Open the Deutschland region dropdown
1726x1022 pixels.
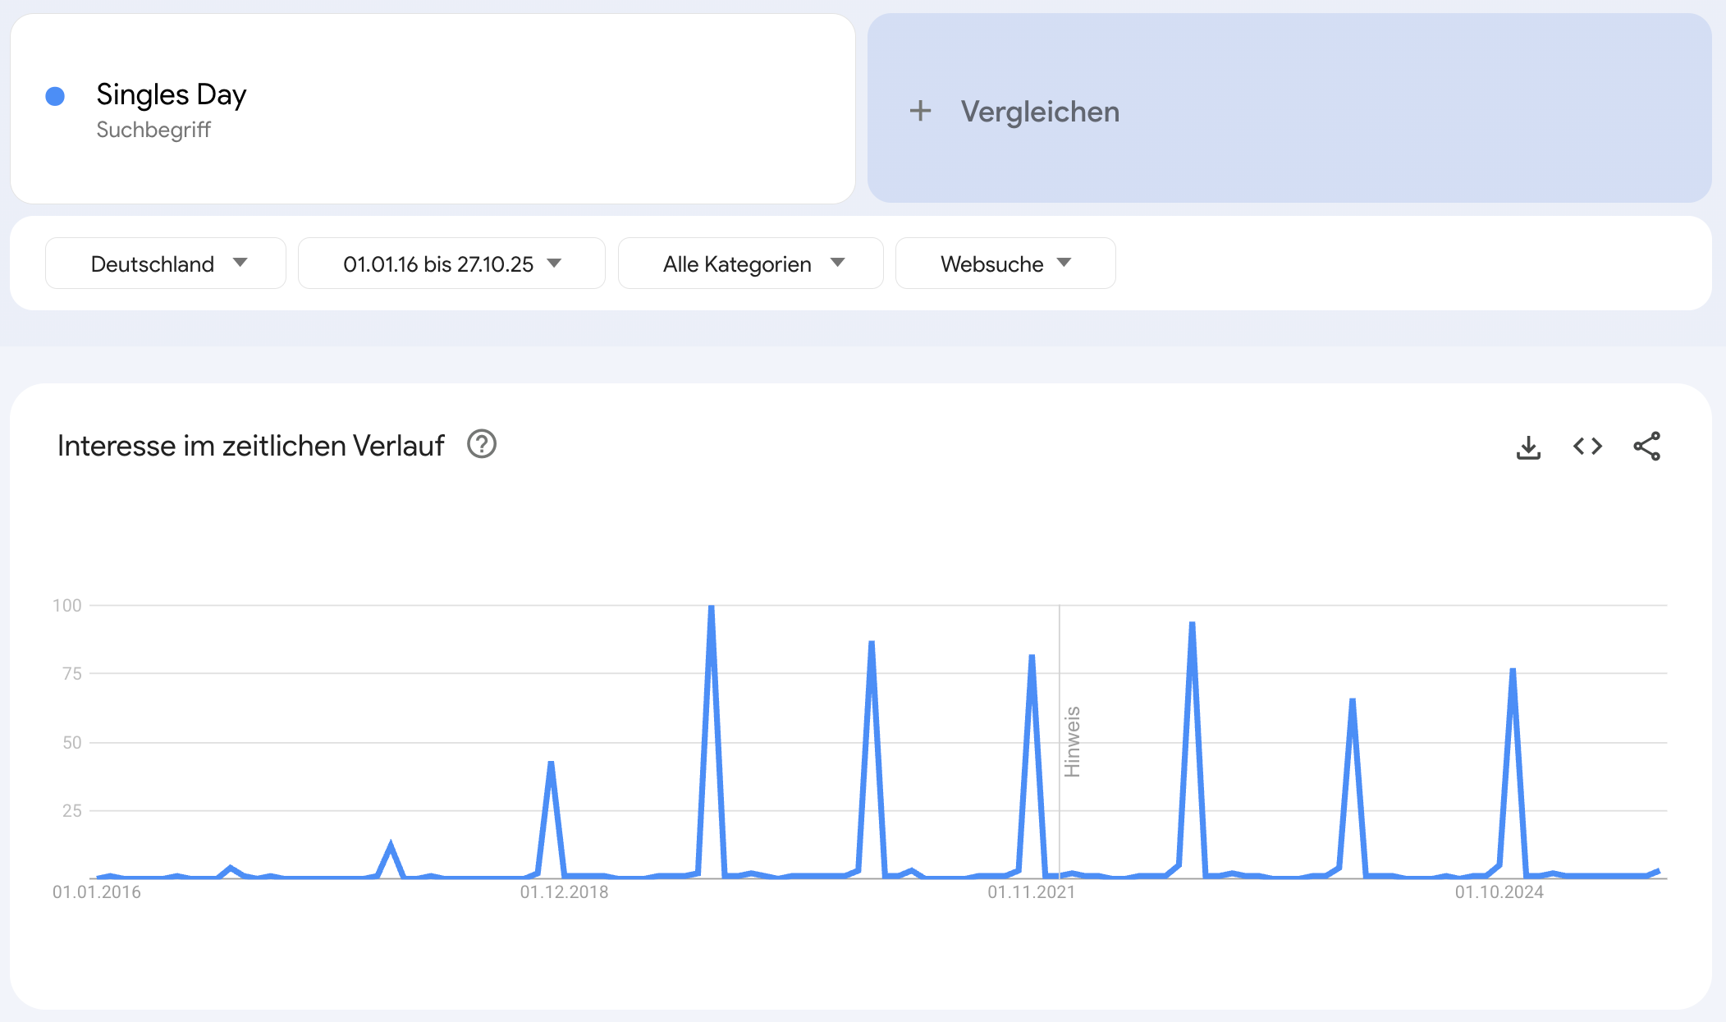[165, 264]
